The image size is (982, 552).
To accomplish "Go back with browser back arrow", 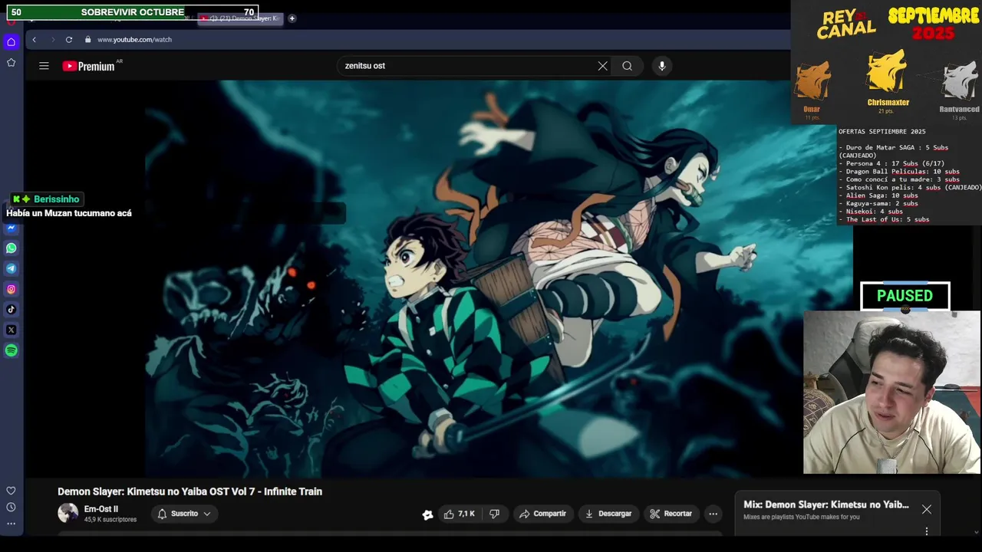I will [34, 39].
